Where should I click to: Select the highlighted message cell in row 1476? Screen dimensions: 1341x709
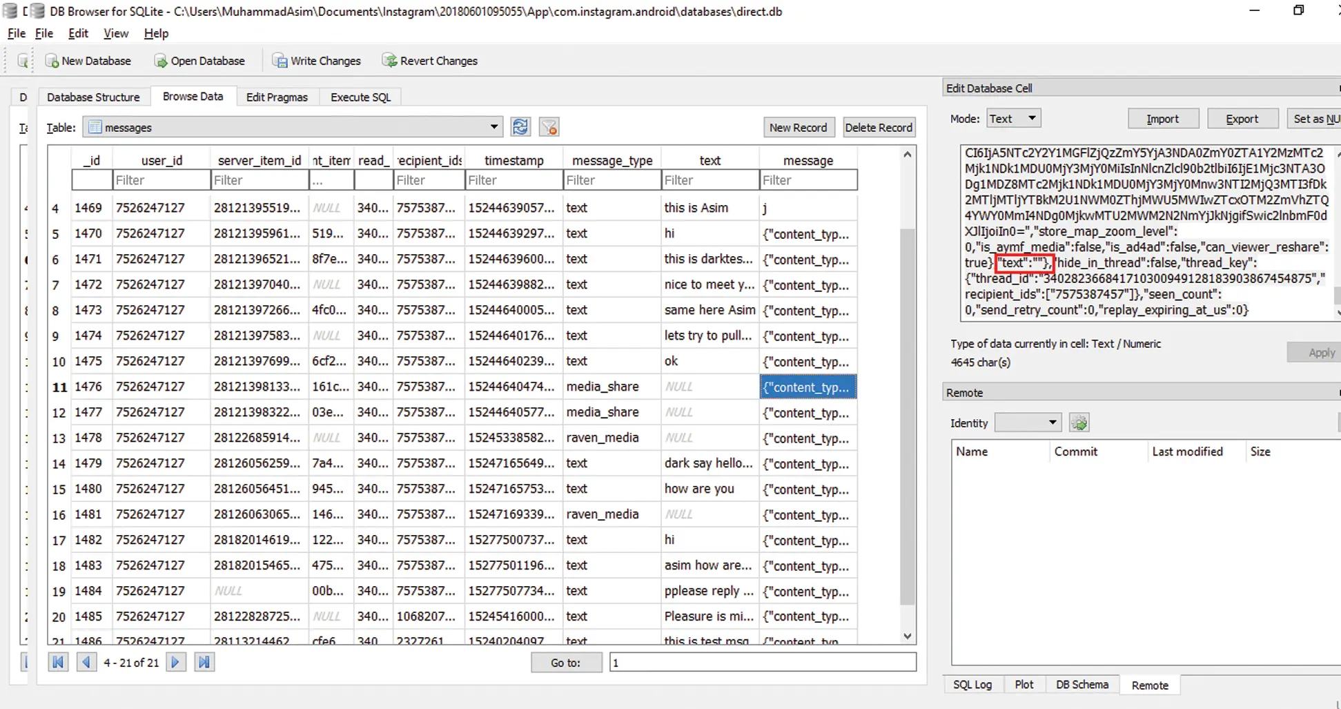pos(808,387)
